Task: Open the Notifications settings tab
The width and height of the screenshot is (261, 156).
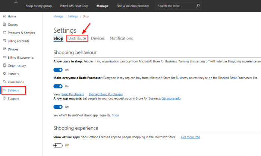Action: 121,38
